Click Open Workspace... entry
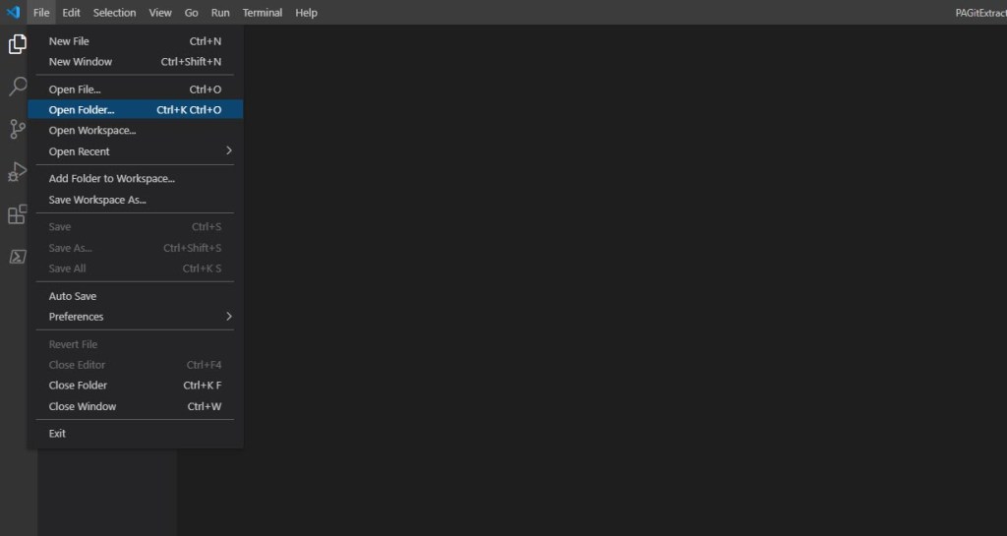Screen dimensions: 1007x536 pos(92,131)
